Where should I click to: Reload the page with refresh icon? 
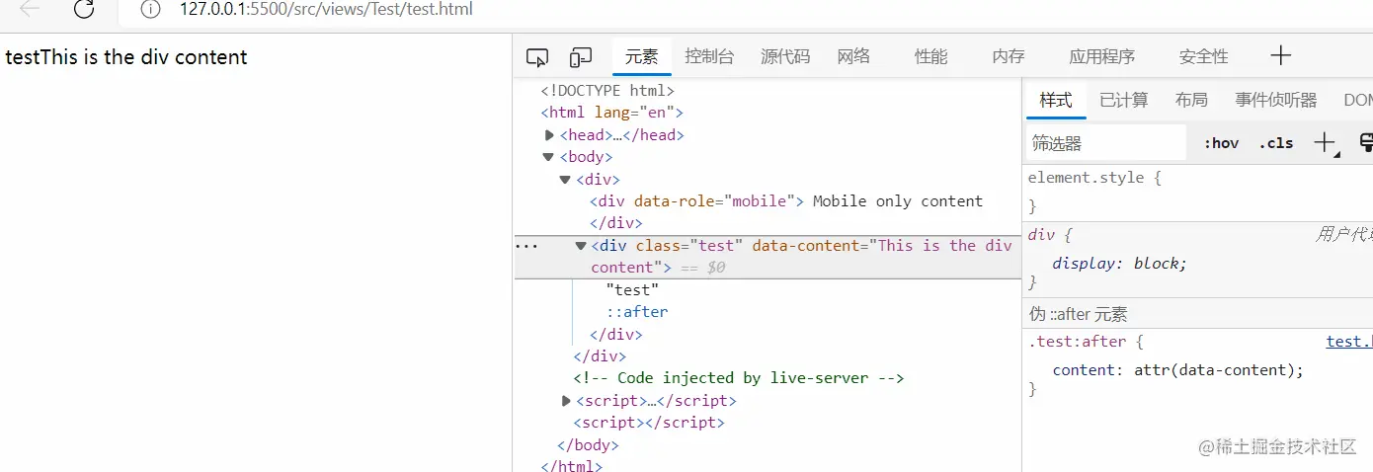84,9
